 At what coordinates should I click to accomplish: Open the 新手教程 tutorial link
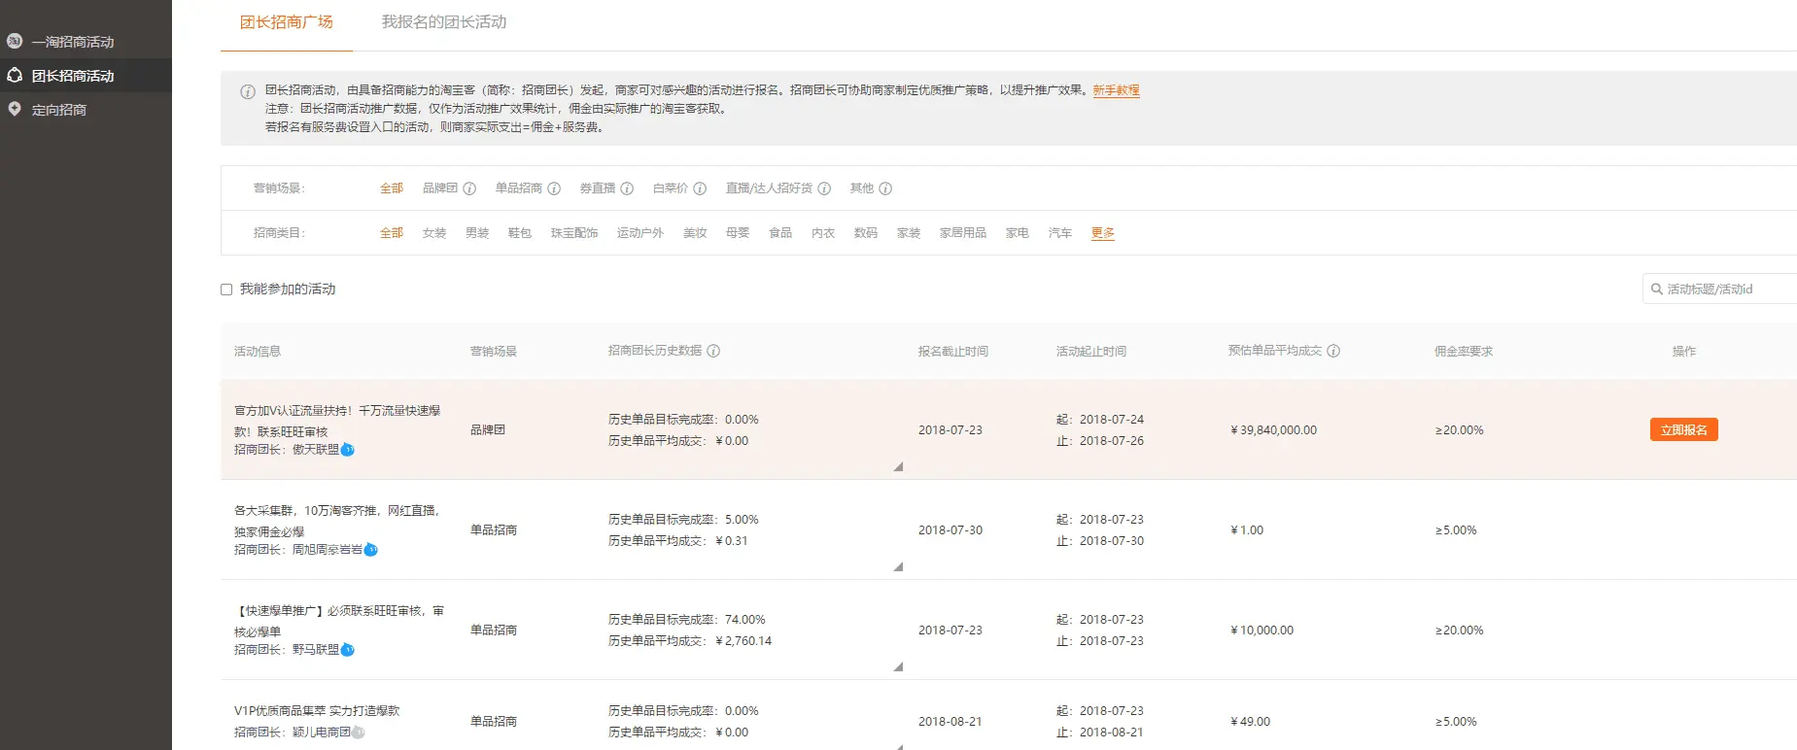[1116, 90]
